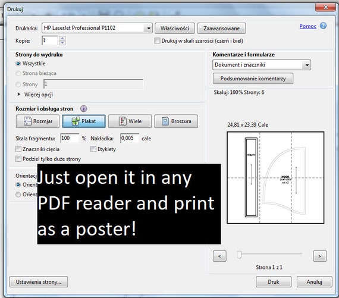Select the Wszystkie pages radio button
The width and height of the screenshot is (339, 298).
click(18, 64)
